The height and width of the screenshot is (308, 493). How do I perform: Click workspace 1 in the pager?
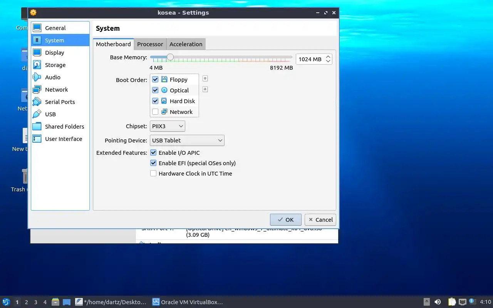(x=17, y=302)
